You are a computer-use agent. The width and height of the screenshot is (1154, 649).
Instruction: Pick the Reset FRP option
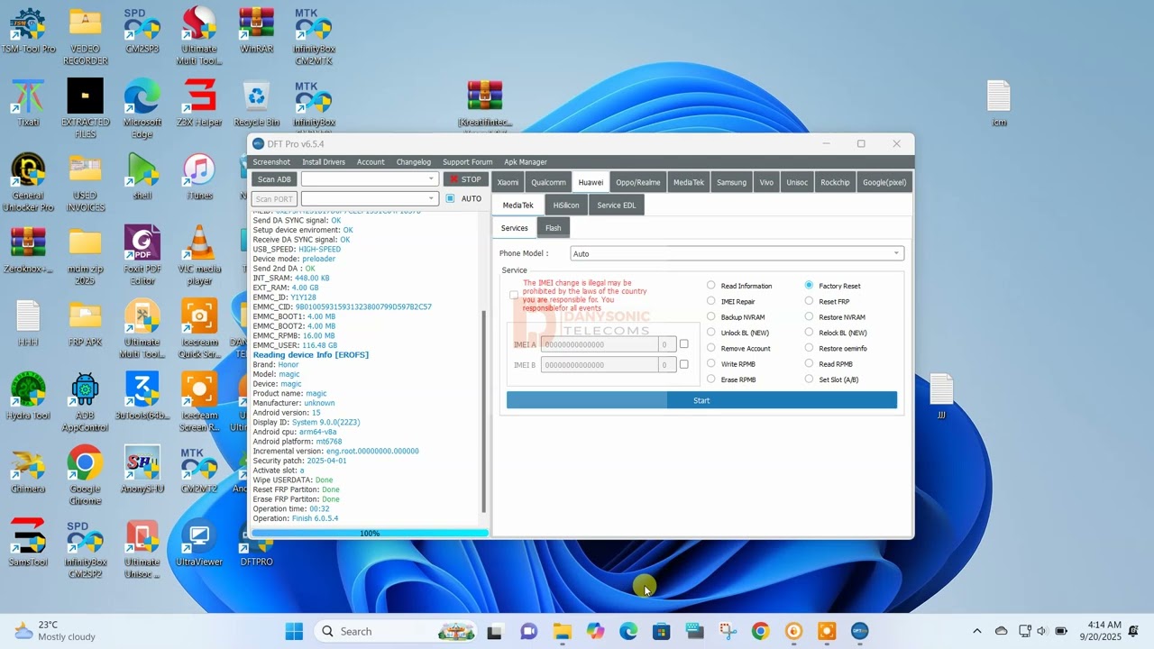(x=809, y=301)
